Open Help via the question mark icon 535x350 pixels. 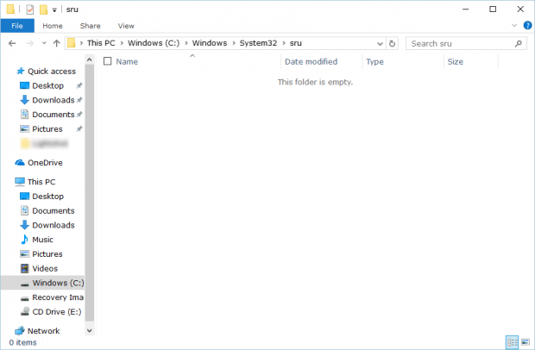pos(527,26)
